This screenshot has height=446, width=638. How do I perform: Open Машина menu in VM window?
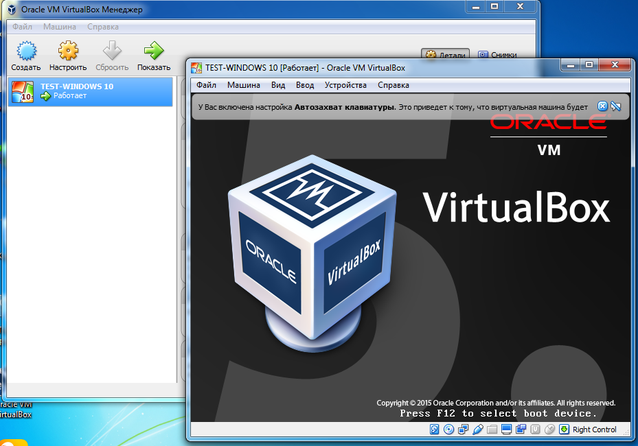[x=244, y=85]
